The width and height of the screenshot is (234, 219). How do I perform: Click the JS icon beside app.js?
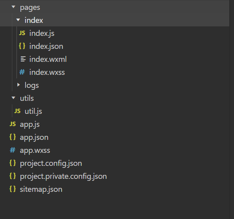click(13, 124)
